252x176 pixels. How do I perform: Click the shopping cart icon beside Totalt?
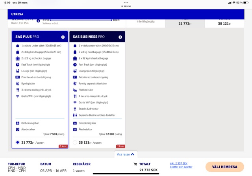click(135, 164)
